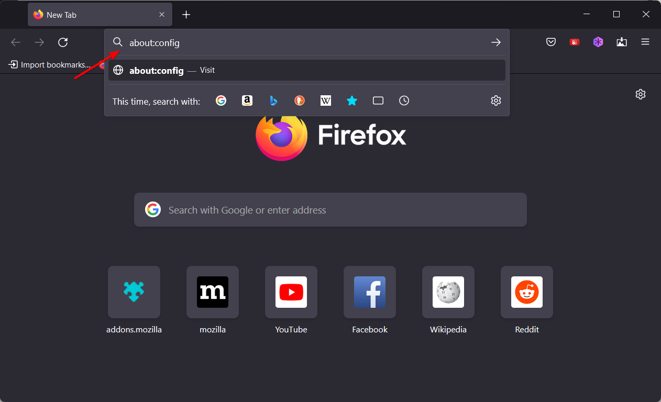Open the Facebook shortcut tile
The height and width of the screenshot is (402, 661).
point(370,292)
